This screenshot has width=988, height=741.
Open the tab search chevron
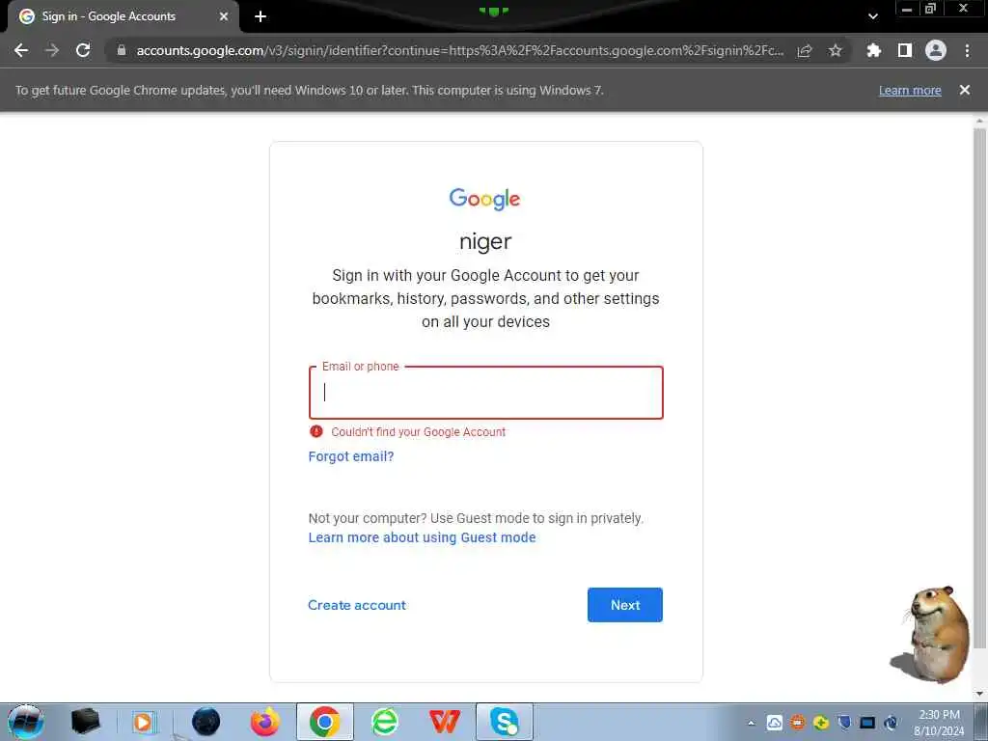pos(873,16)
